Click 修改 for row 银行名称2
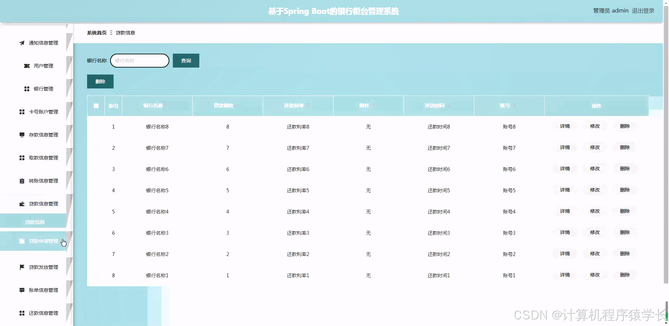The width and height of the screenshot is (669, 326). 595,254
